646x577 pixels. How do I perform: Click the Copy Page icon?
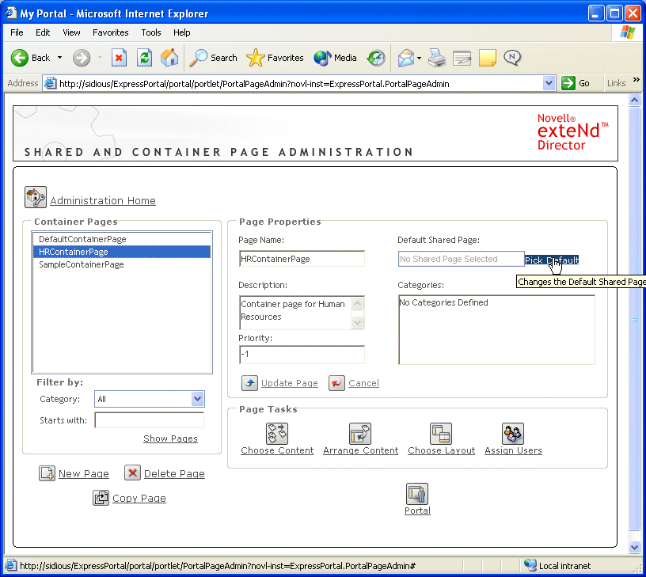tap(101, 498)
